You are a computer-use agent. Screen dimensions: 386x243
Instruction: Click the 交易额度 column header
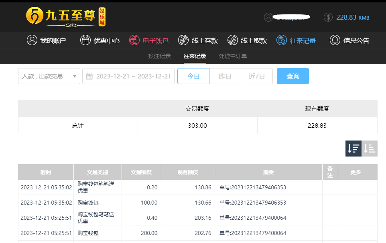pos(141,172)
